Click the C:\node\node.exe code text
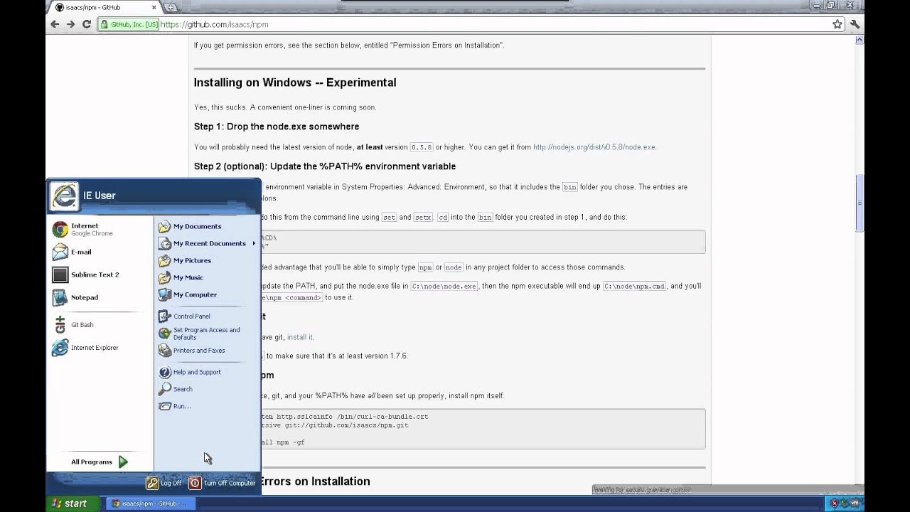The width and height of the screenshot is (910, 512). (444, 286)
